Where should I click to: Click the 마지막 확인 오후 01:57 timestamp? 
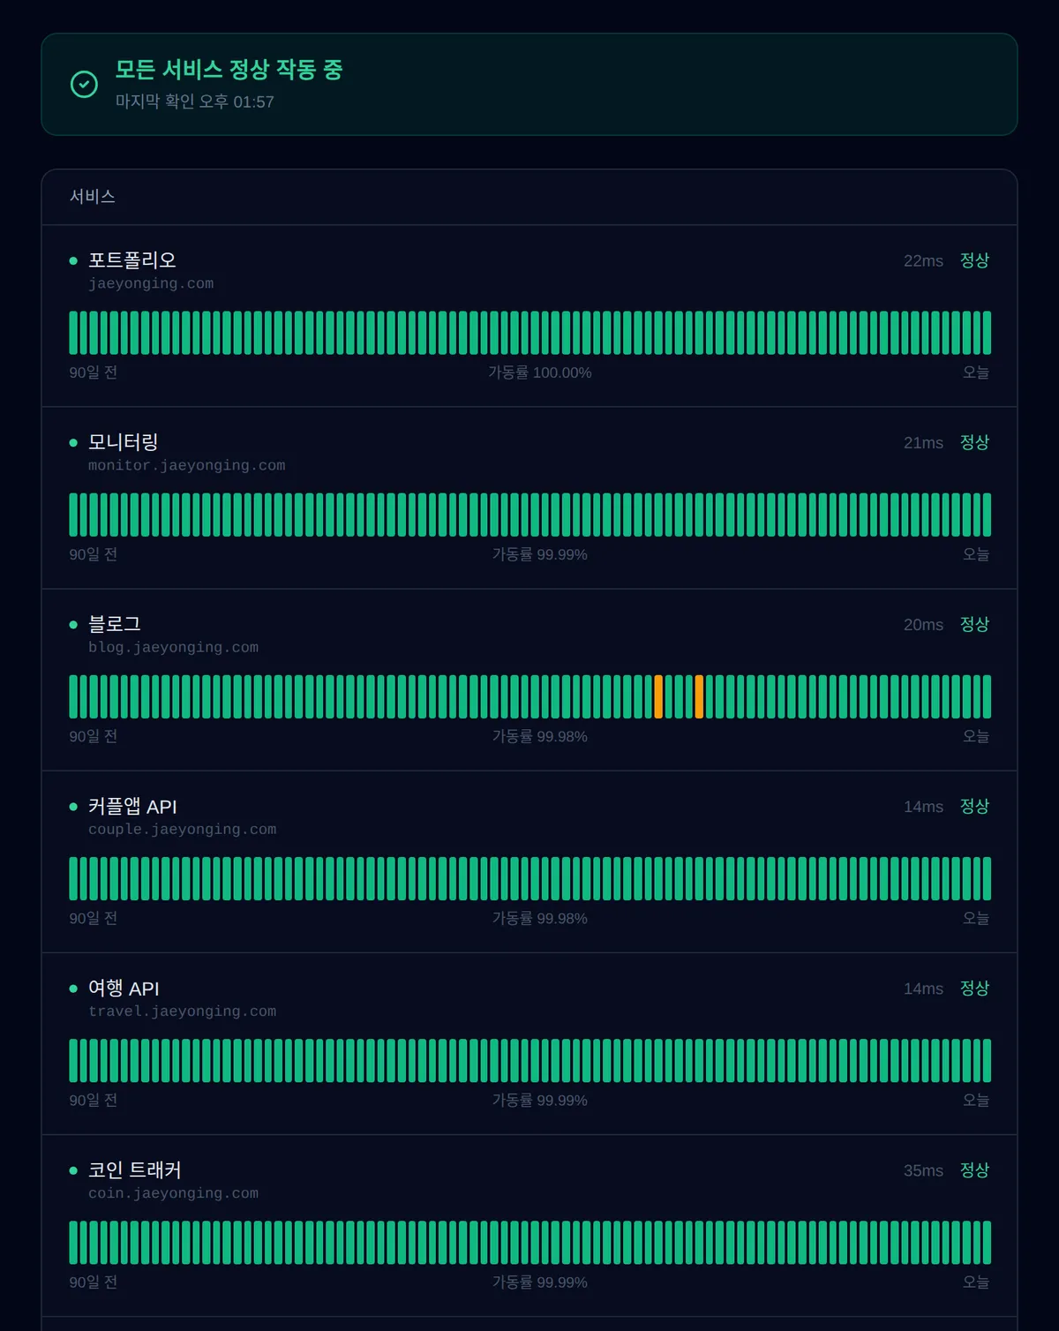tap(195, 102)
